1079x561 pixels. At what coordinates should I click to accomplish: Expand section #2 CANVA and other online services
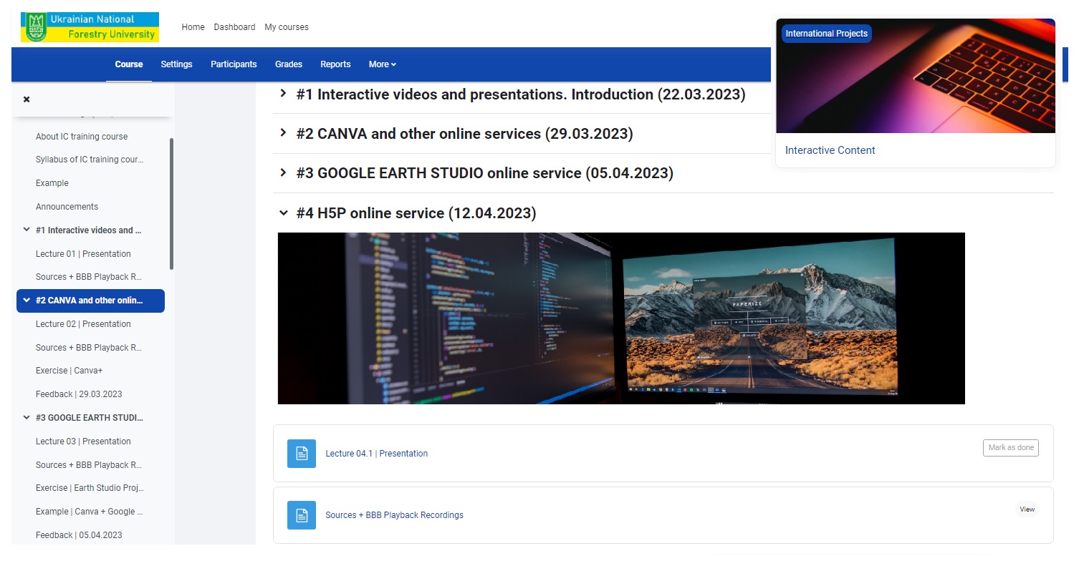tap(283, 134)
